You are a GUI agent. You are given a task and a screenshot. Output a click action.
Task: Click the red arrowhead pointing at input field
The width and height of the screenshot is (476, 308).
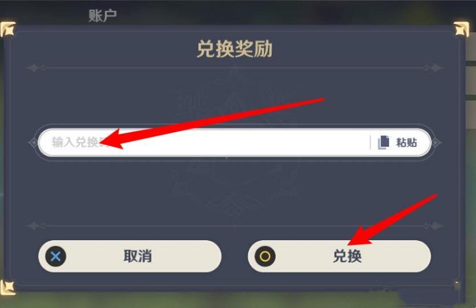click(114, 139)
